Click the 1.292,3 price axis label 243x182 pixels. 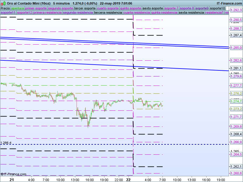(236, 10)
